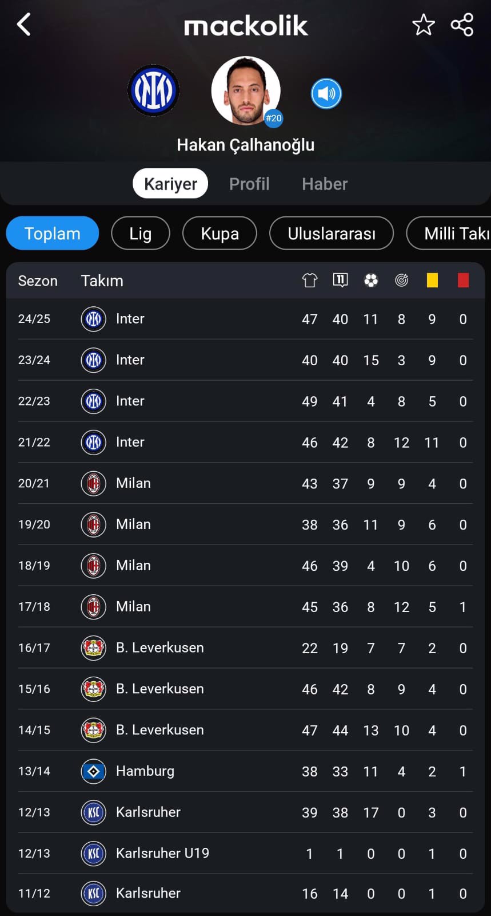Open the 13/14 Hamburg season row
Viewport: 491px width, 916px height.
point(245,771)
